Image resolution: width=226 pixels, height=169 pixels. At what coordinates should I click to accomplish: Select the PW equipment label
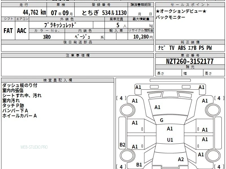click(x=209, y=48)
